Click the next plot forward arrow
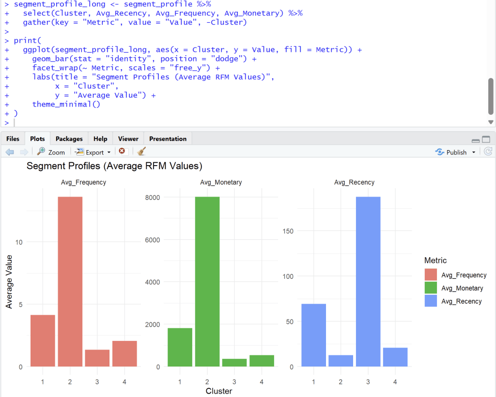Screen dimensions: 496x397 [x=24, y=152]
